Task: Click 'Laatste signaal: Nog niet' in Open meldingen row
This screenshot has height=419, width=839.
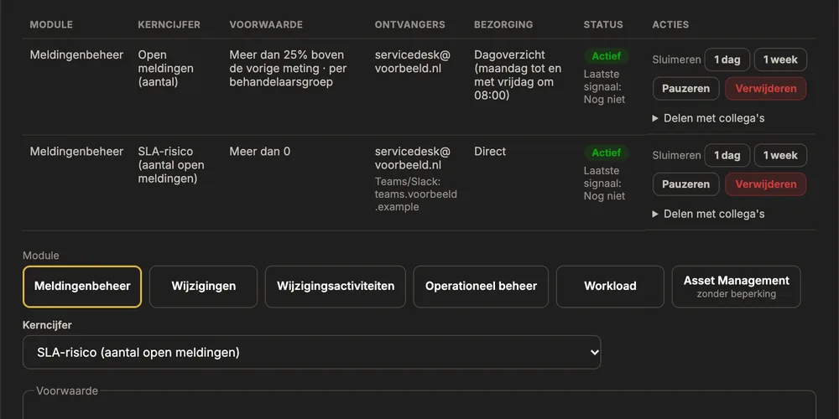Action: click(x=605, y=87)
